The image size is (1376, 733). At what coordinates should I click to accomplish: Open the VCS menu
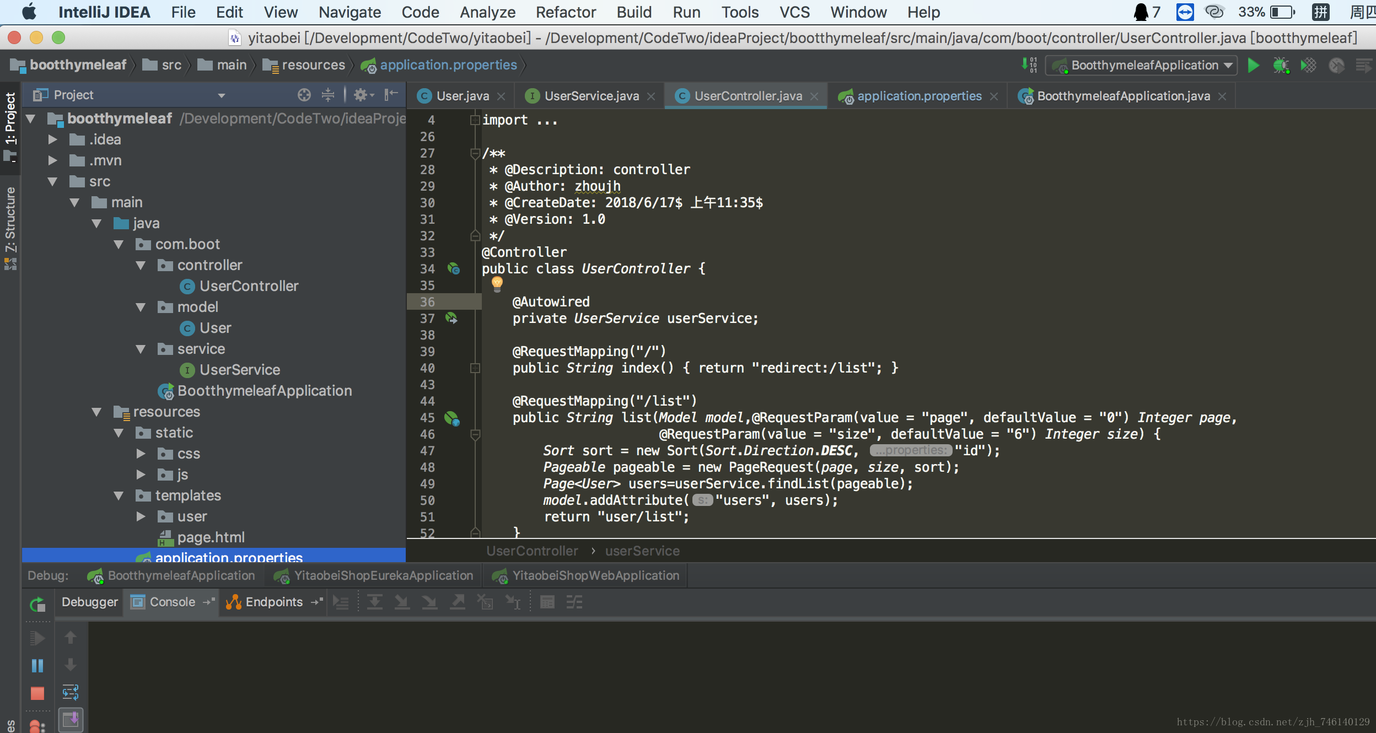coord(794,12)
